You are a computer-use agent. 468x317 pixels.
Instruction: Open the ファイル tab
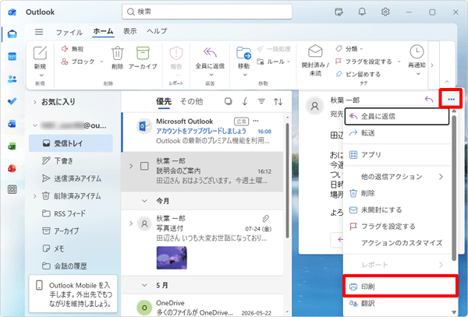pyautogui.click(x=69, y=32)
